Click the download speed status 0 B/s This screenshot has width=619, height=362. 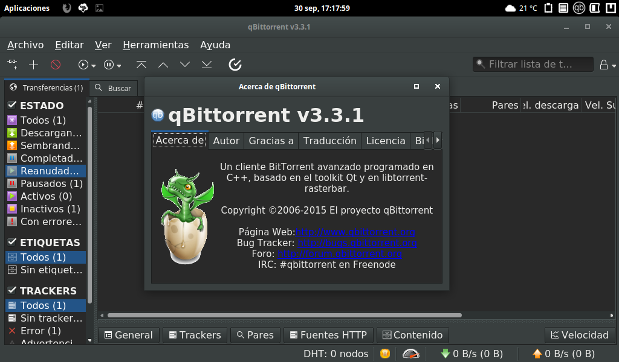click(472, 354)
